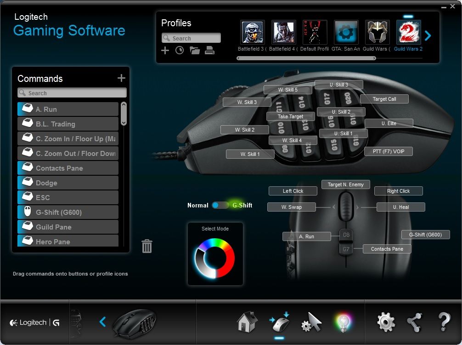The height and width of the screenshot is (345, 462).
Task: Go to previous device with left chevron
Action: tap(102, 322)
